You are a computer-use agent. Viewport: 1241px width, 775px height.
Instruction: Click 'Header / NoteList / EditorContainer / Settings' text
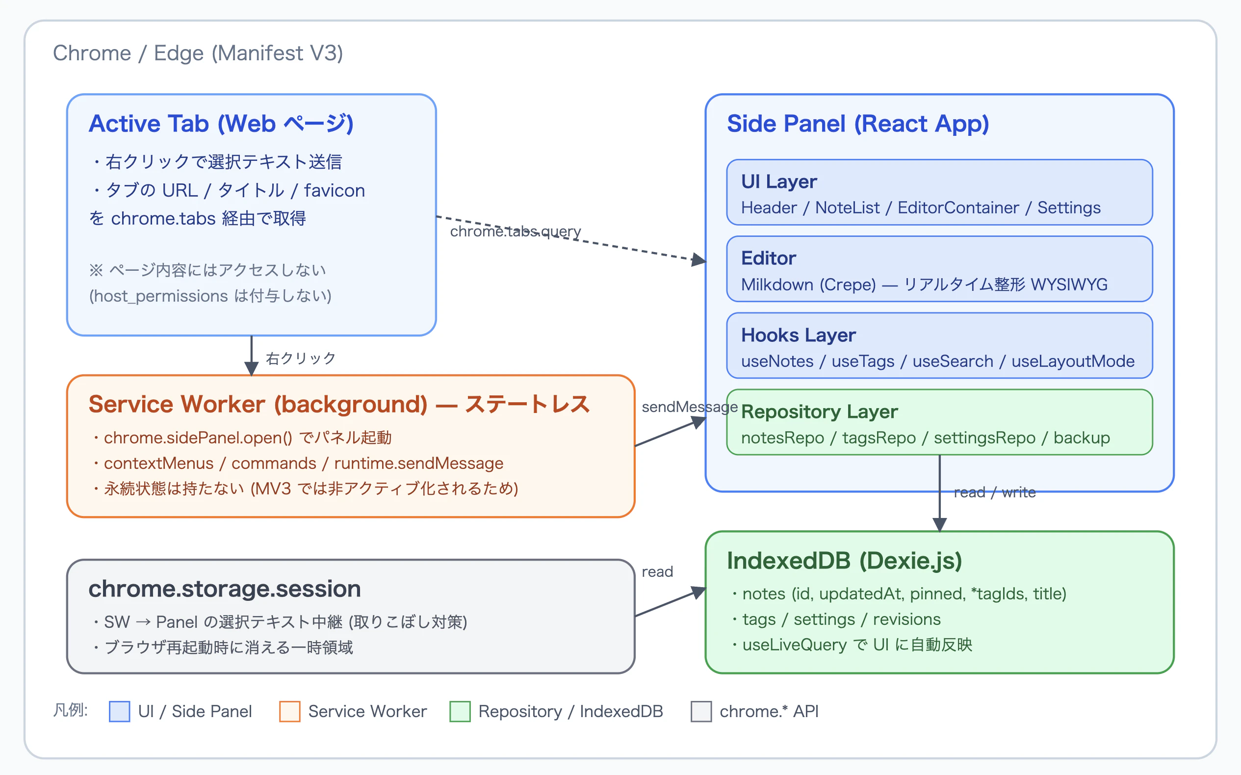tap(921, 207)
